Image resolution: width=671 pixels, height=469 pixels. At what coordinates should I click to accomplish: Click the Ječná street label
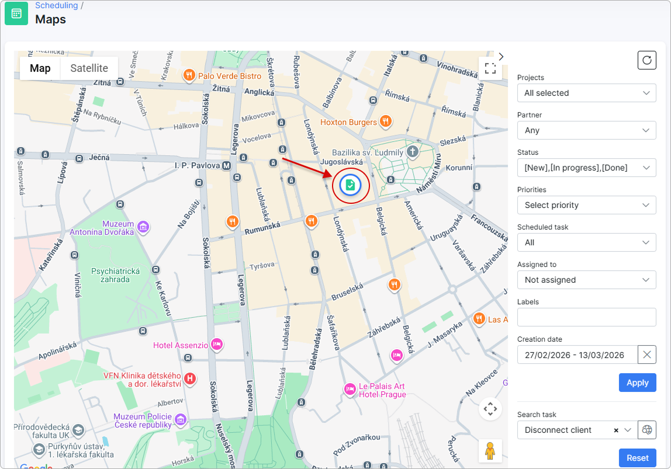coord(99,157)
